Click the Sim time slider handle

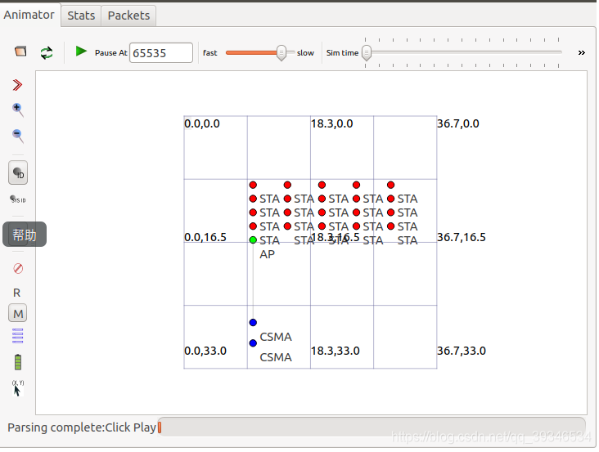367,52
